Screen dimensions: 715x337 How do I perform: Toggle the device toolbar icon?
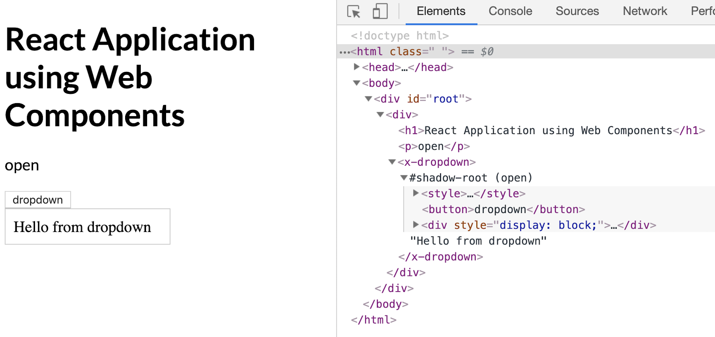380,11
